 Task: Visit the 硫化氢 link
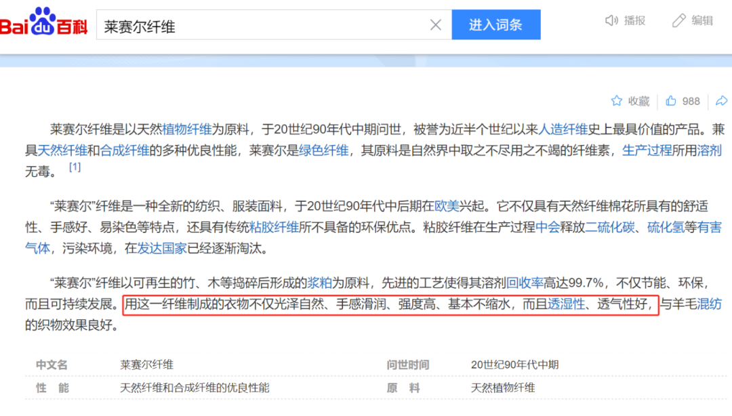coord(666,227)
